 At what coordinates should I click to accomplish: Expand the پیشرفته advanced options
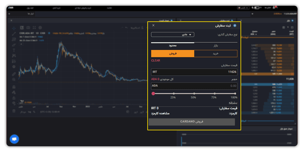coord(233,103)
